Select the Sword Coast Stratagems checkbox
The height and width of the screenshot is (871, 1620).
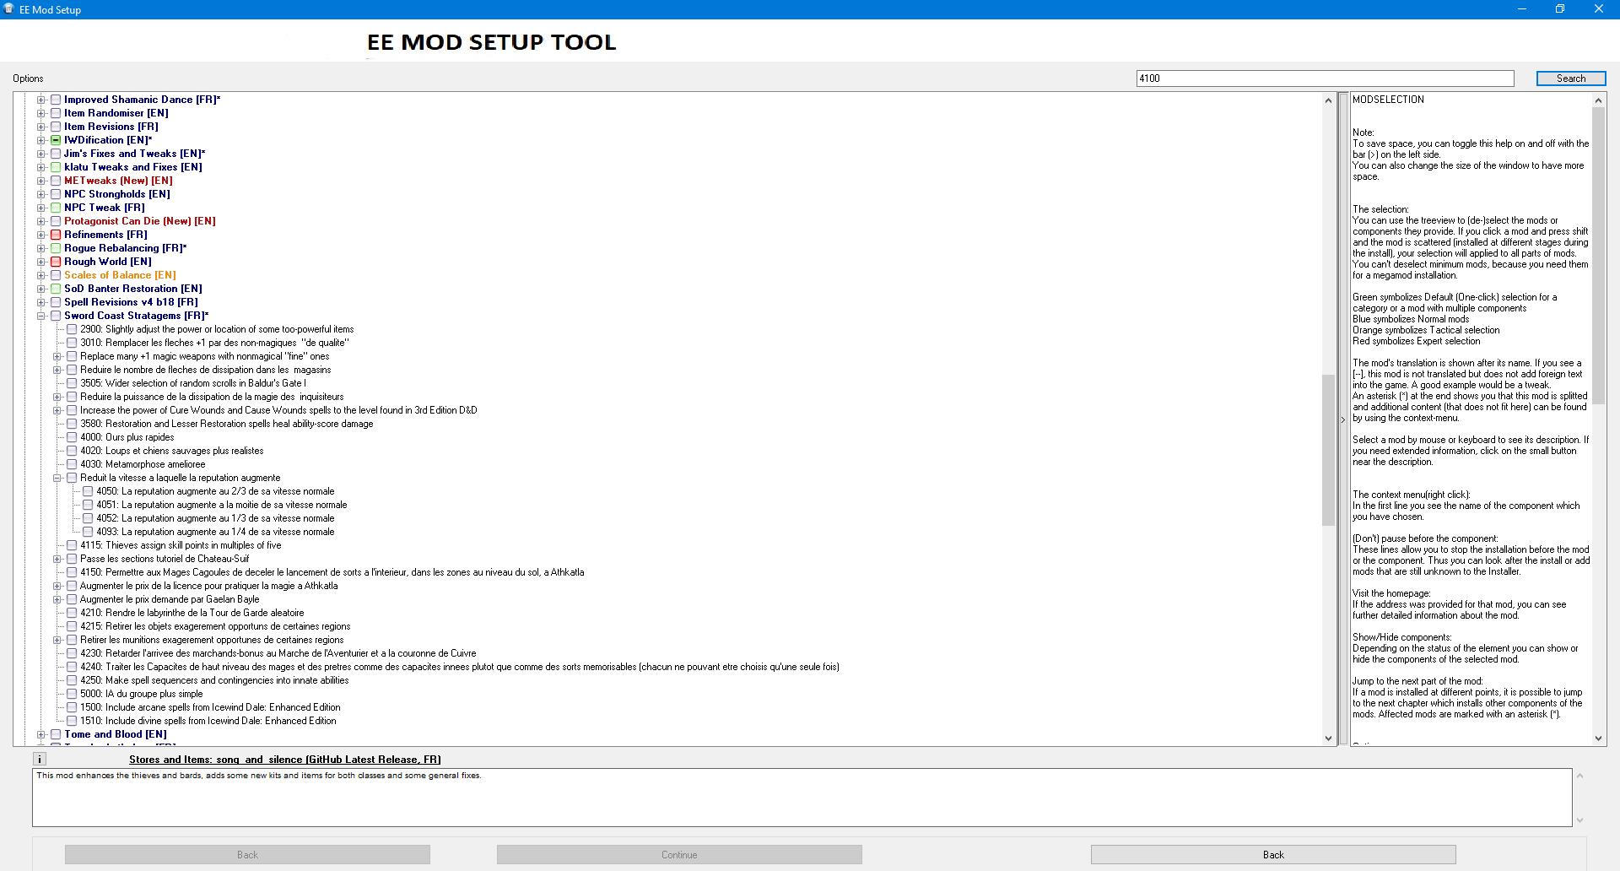tap(56, 316)
